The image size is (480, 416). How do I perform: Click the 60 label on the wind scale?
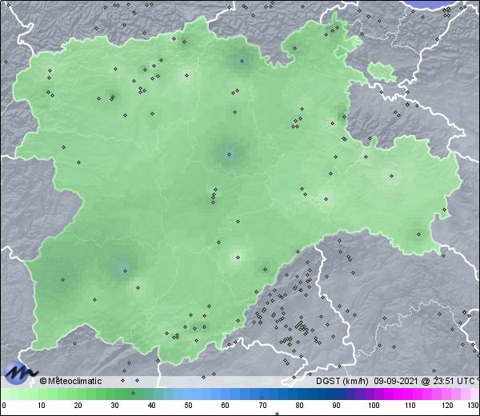pyautogui.click(x=226, y=406)
